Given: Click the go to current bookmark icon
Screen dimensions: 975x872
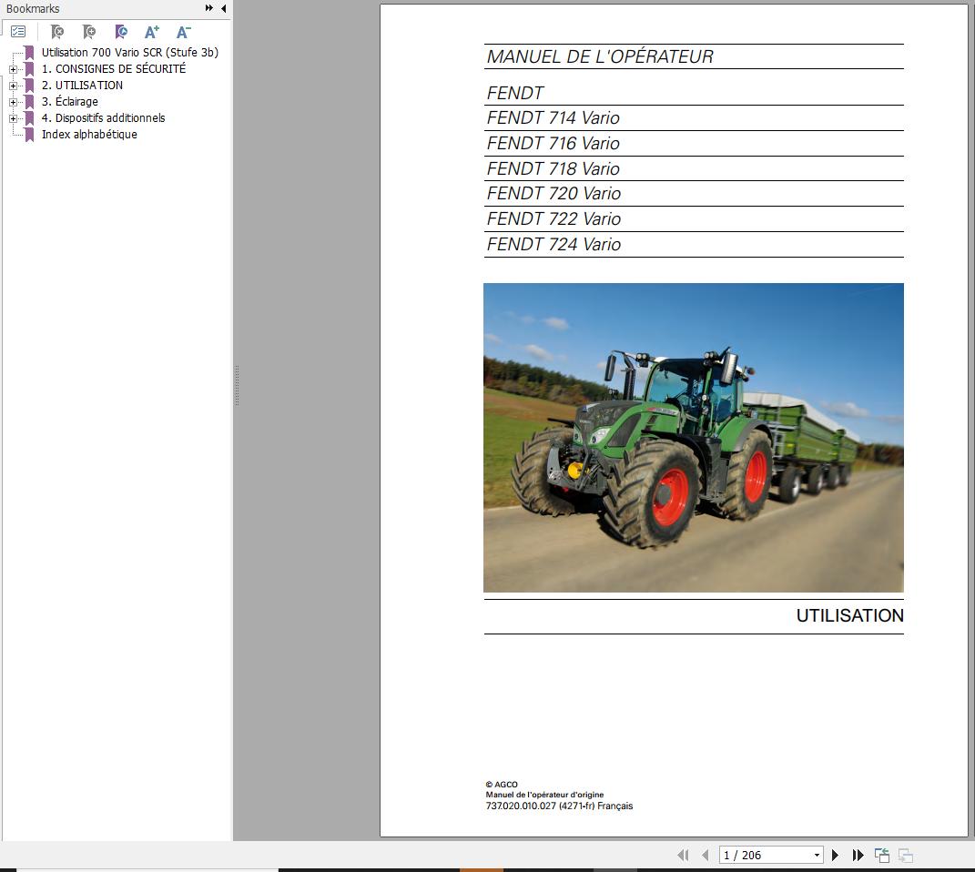Looking at the screenshot, I should 121,32.
